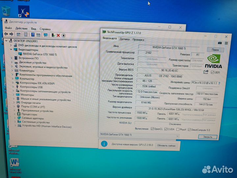This screenshot has width=237, height=178.
Task: Open Recycle Bin desktop icon
Action: point(6,11)
